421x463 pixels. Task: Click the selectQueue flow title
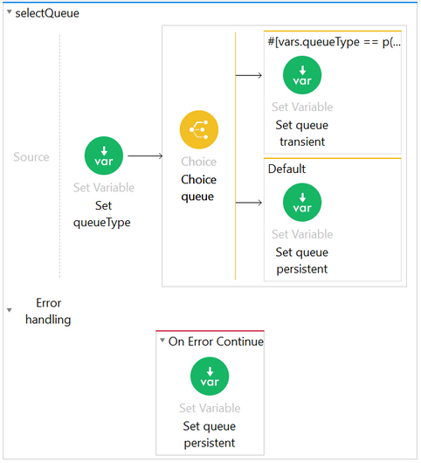click(x=47, y=13)
